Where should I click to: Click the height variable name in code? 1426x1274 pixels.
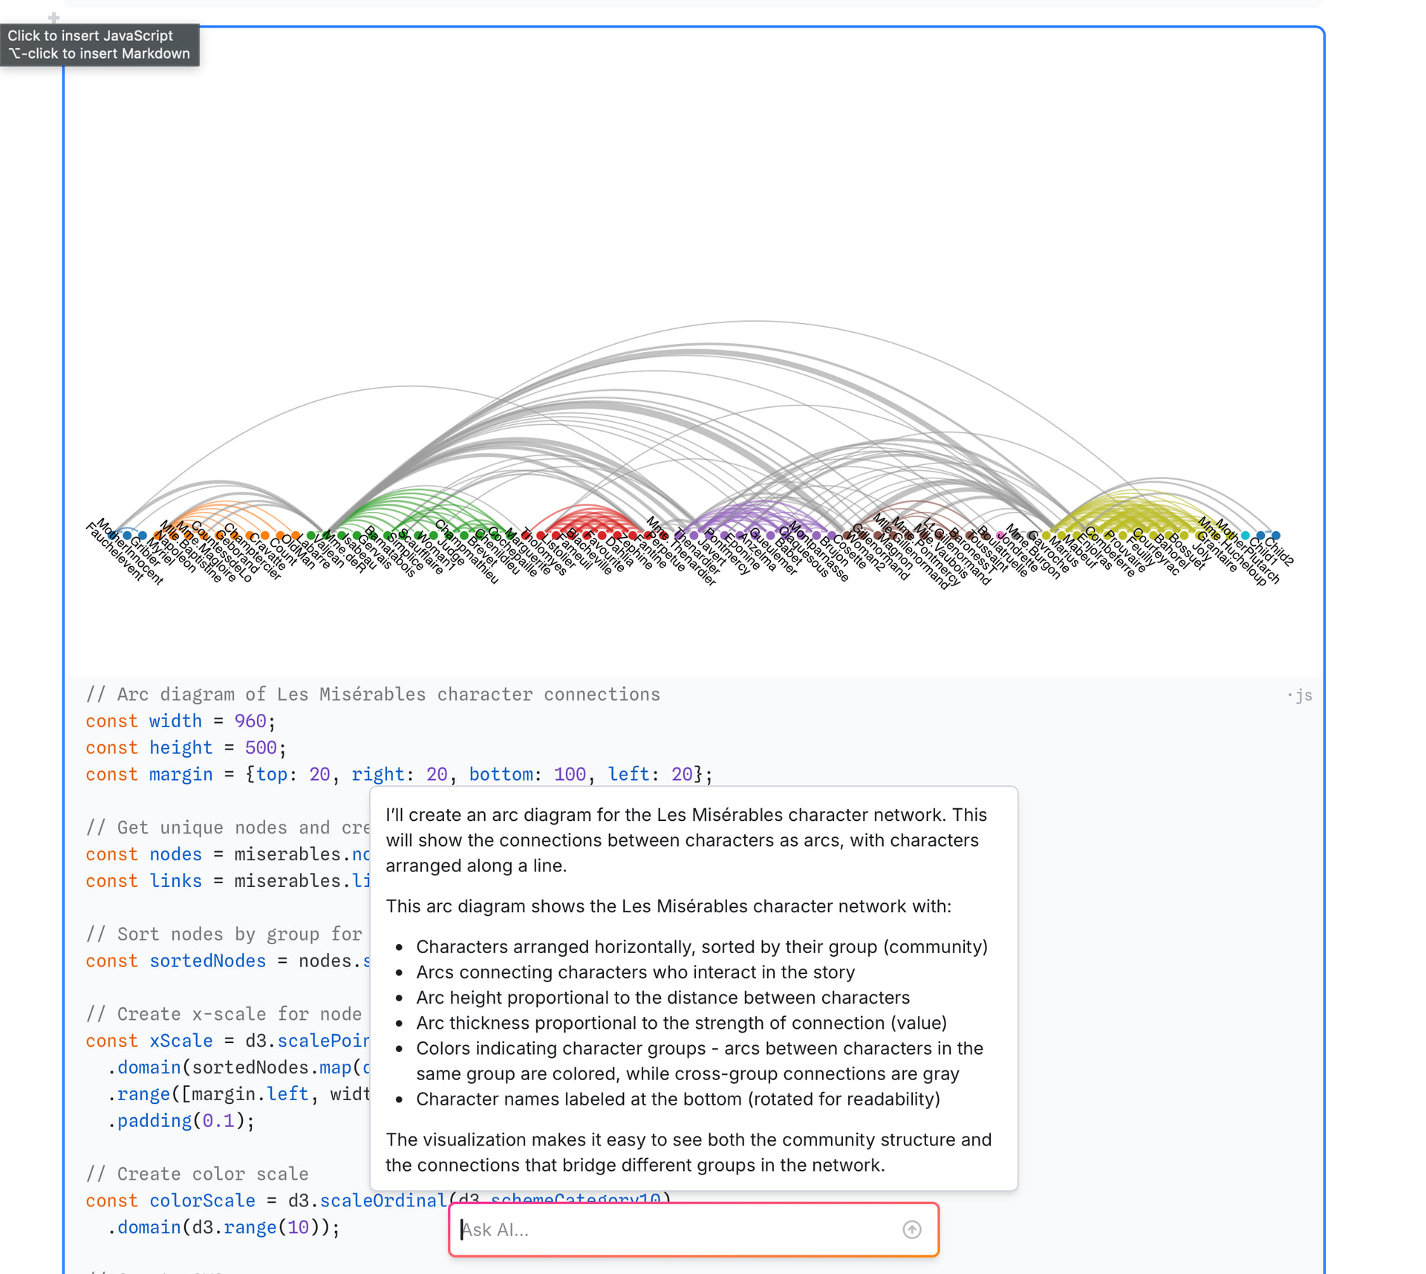tap(180, 747)
